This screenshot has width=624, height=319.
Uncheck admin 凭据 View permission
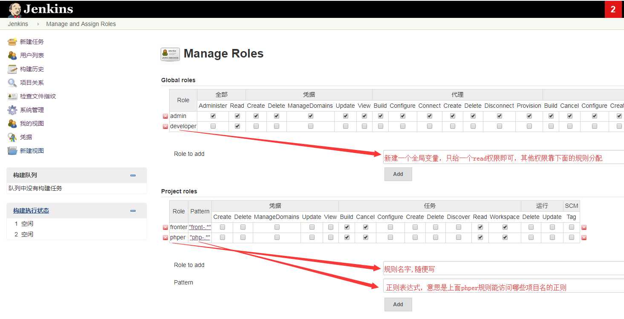364,116
